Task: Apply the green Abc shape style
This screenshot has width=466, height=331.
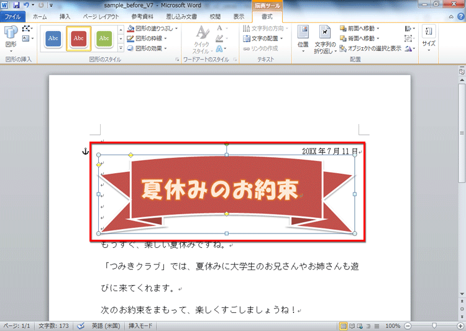Action: [104, 39]
